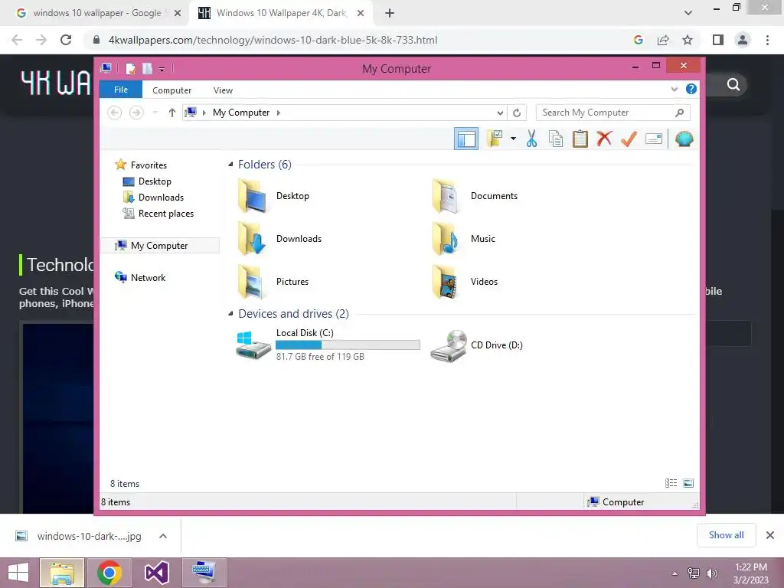
Task: Open the Windows Start button
Action: 18,573
